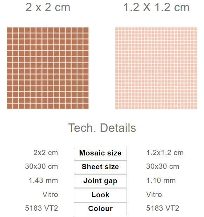Click the left Vitro look value
The width and height of the screenshot is (204, 217).
click(50, 194)
